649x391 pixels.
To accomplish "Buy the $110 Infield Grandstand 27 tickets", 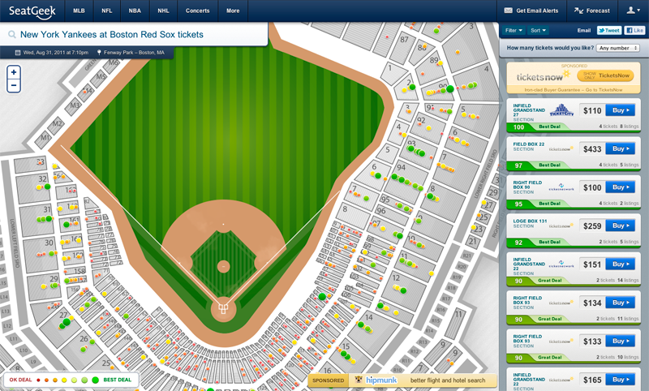I will tap(620, 110).
